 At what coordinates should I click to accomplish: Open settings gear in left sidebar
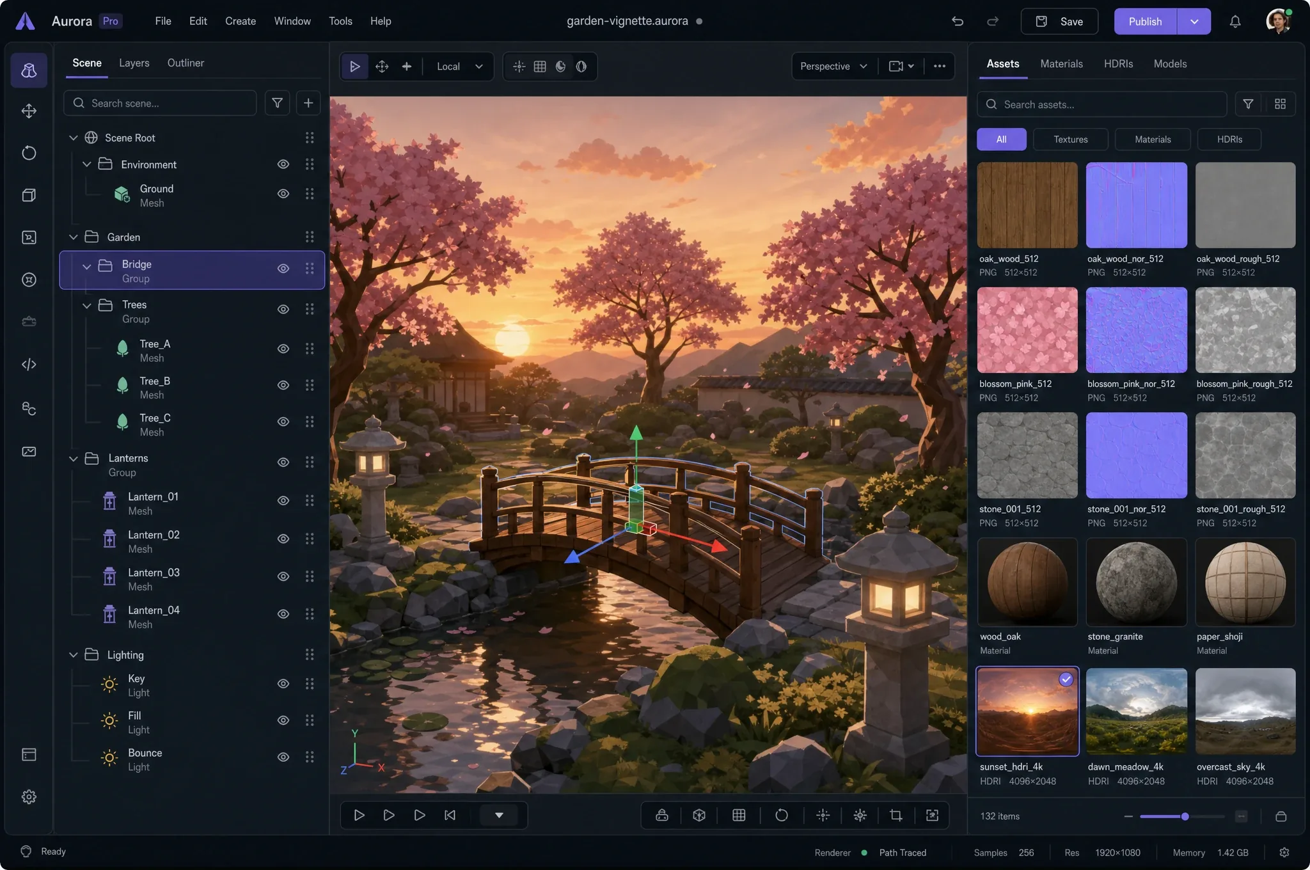[x=29, y=796]
